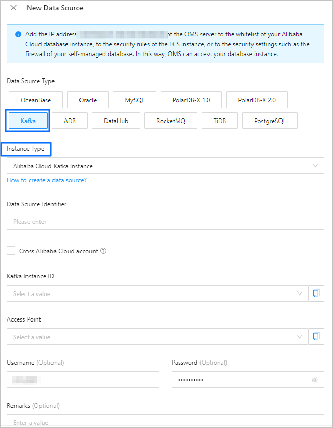Select the PostgreSQL data source type

(x=270, y=121)
